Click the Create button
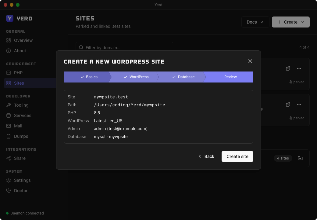Image resolution: width=317 pixels, height=220 pixels. (x=290, y=22)
